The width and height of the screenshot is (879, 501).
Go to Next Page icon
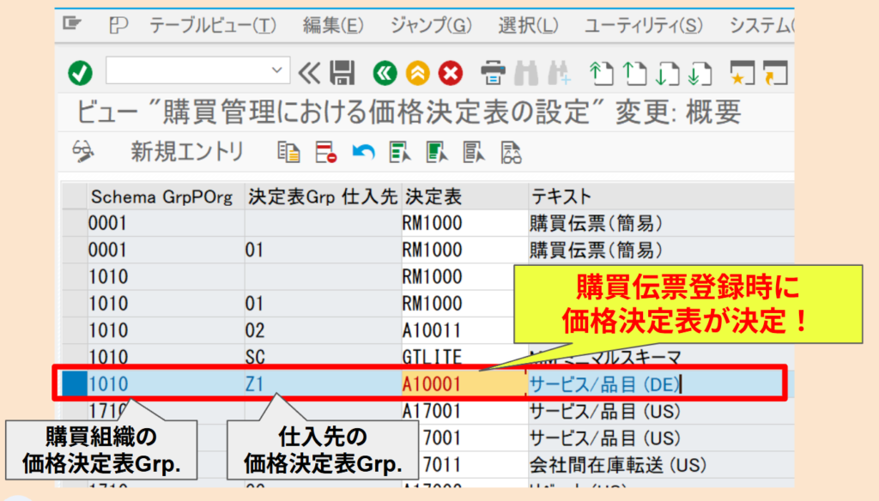[x=667, y=74]
